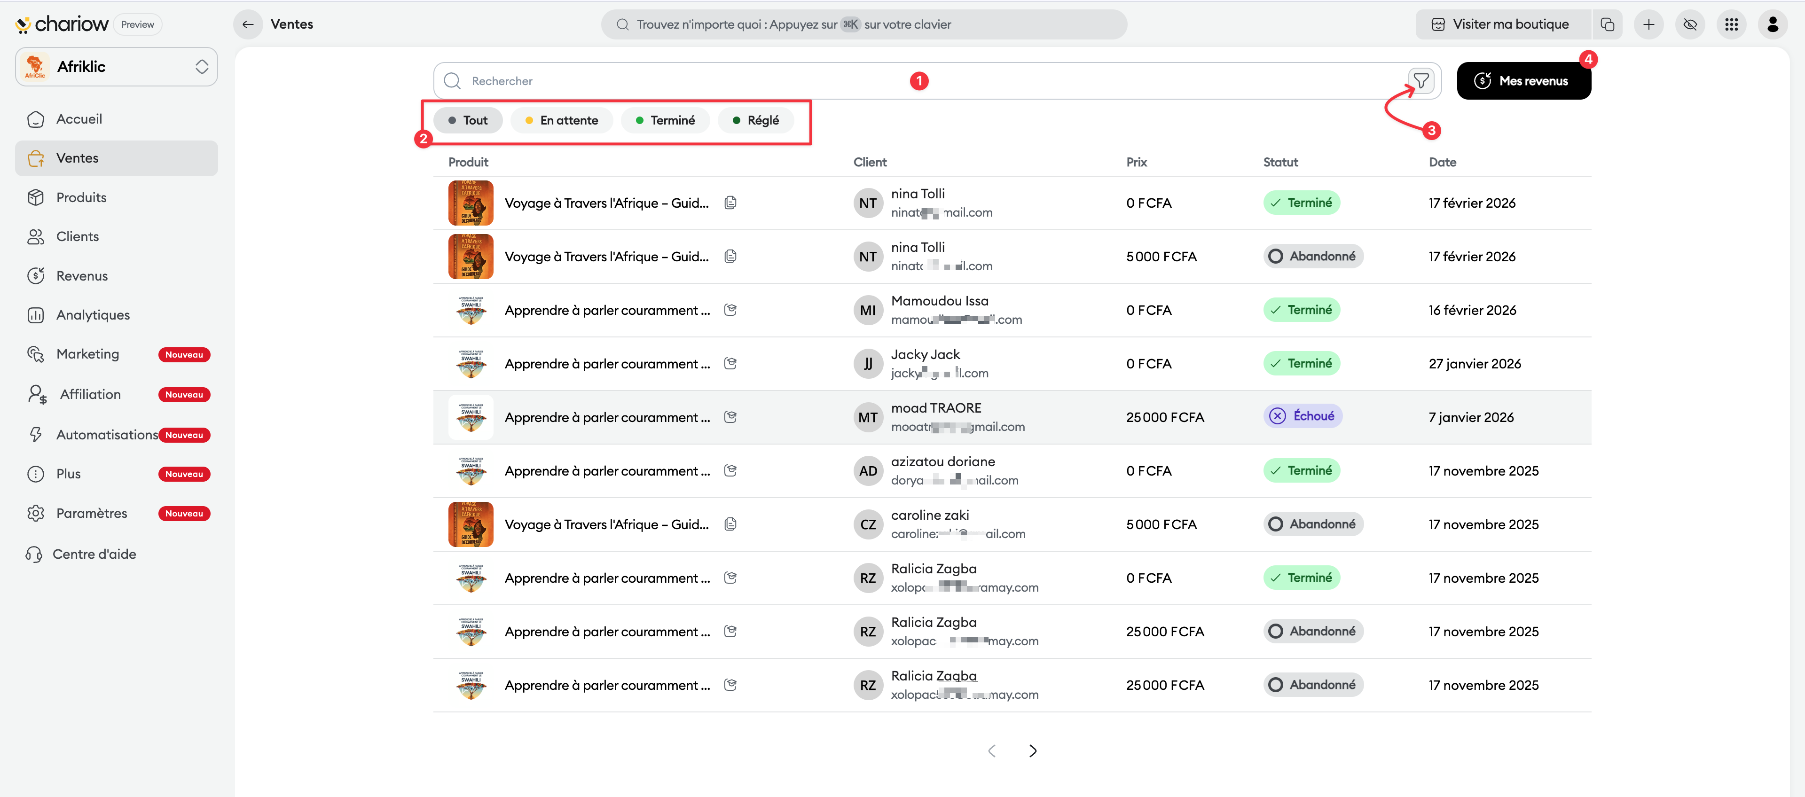
Task: Go to next page of sales
Action: click(1032, 751)
